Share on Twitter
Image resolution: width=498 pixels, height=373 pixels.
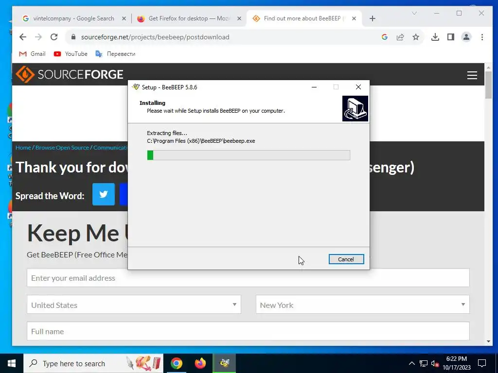104,194
